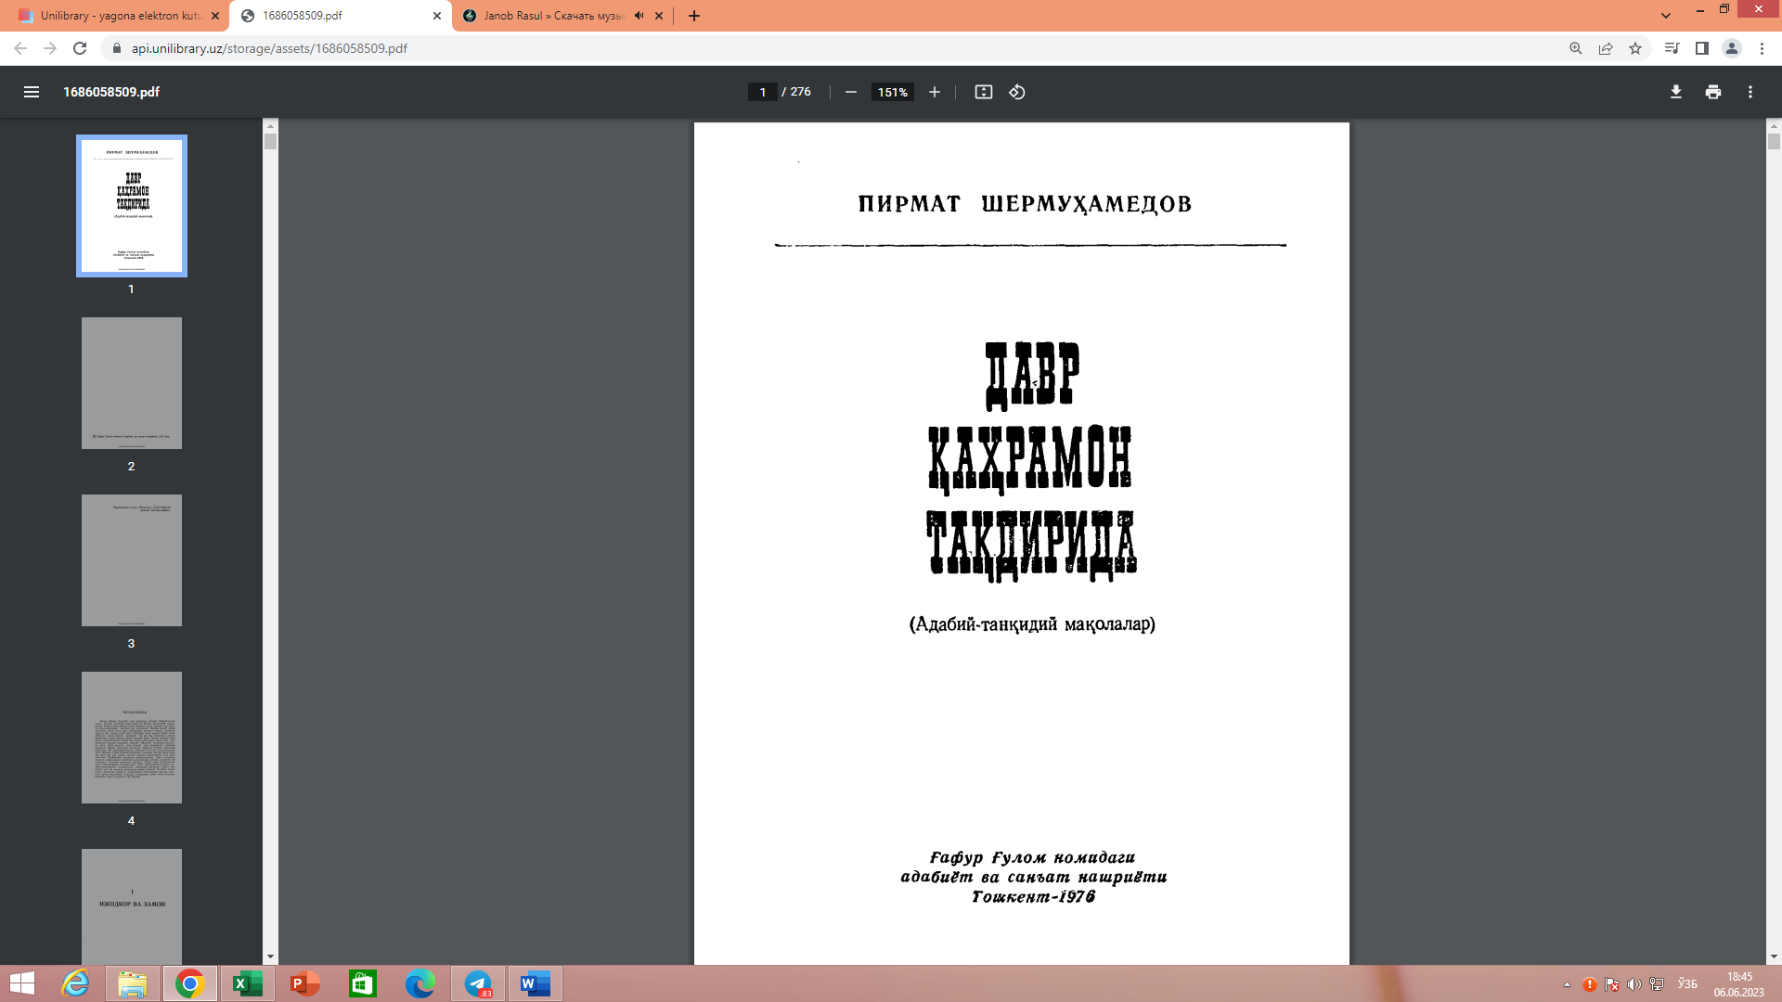Open the clock showing 18:45

point(1739,984)
